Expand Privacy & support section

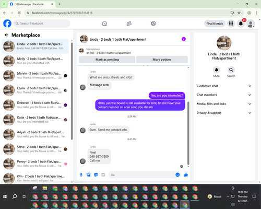[224, 113]
